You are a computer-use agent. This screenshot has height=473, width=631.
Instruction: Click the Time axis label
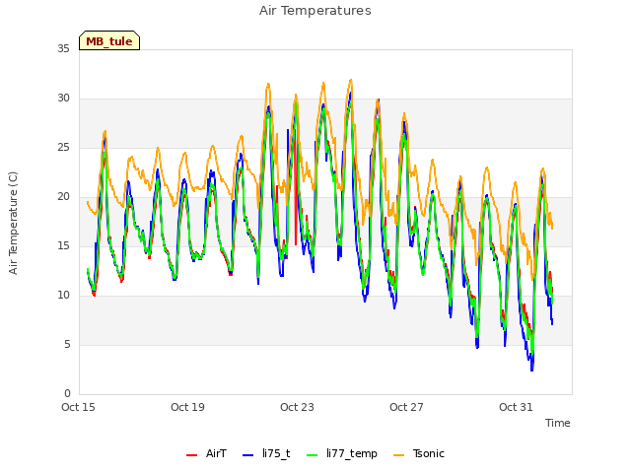[x=558, y=423]
